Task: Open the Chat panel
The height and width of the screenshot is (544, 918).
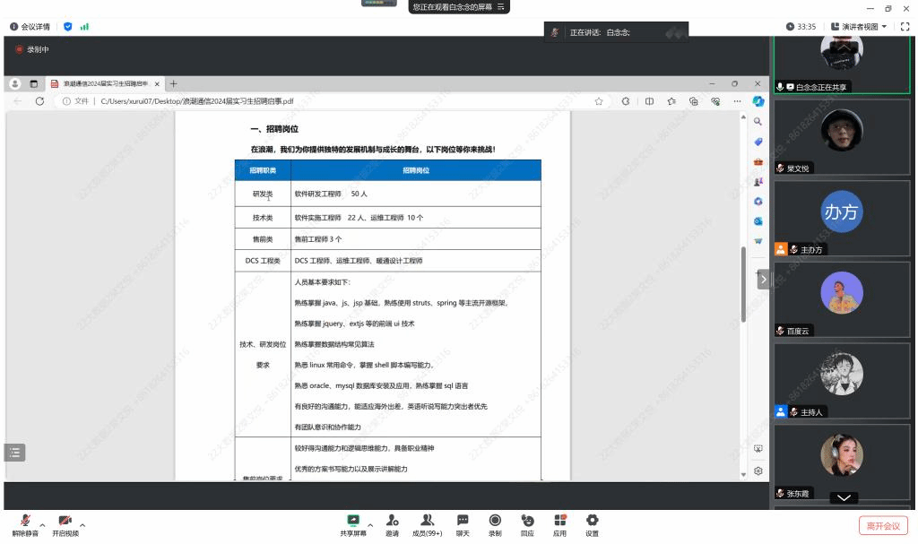Action: 463,525
